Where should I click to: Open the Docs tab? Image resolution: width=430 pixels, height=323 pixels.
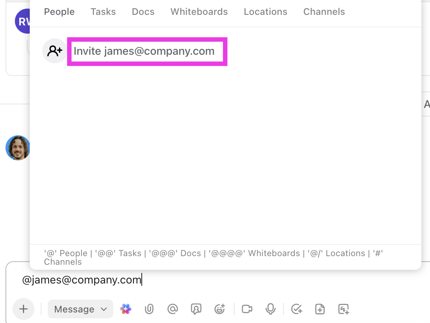click(x=143, y=12)
